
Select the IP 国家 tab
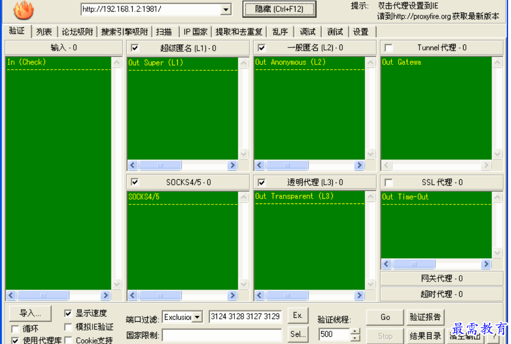tap(195, 32)
